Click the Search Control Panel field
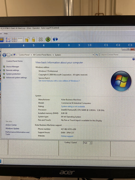The image size is (135, 180). click(117, 54)
